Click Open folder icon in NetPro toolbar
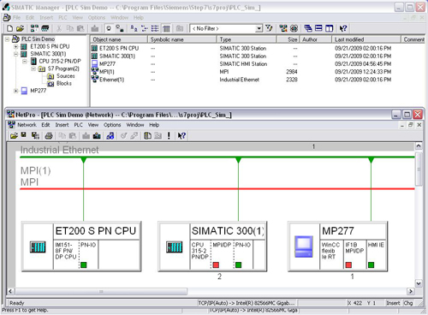428x315 pixels. coord(14,136)
